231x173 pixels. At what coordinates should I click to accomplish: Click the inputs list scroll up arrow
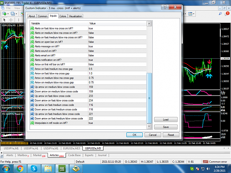click(x=149, y=24)
